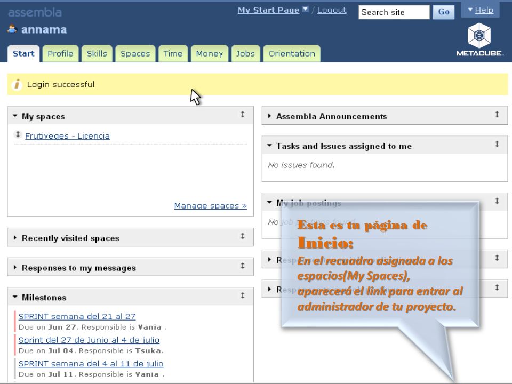Click in the Search site field
512x384 pixels.
(x=394, y=12)
